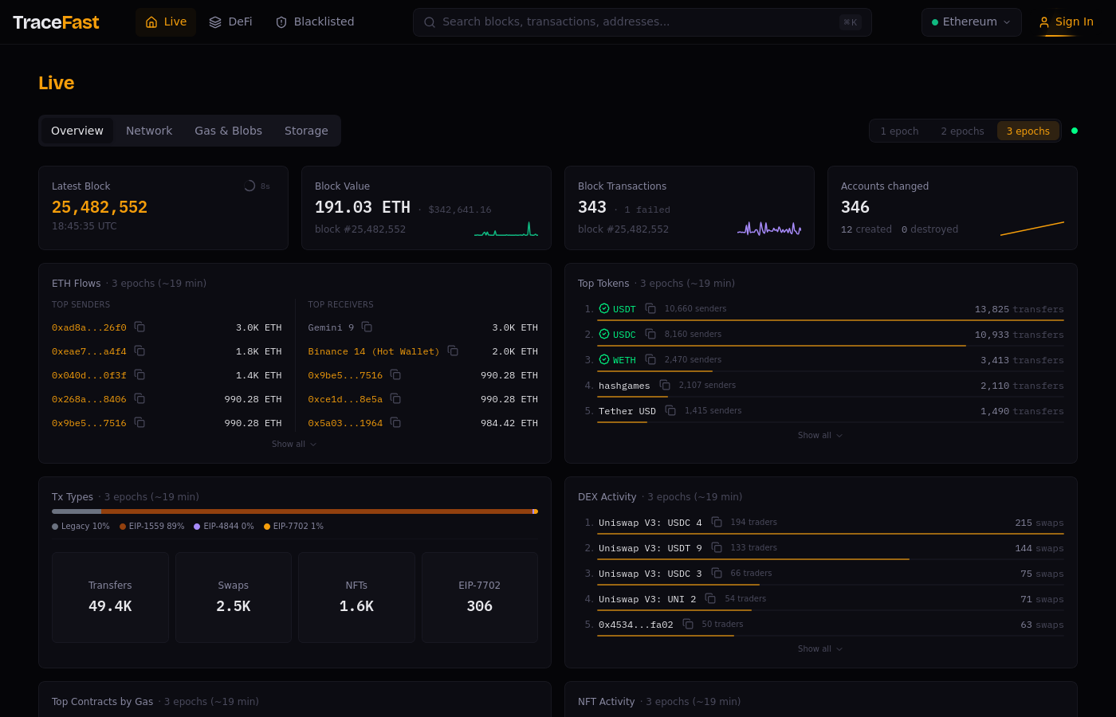Toggle the EIP-4844 0% legend entry

(224, 527)
